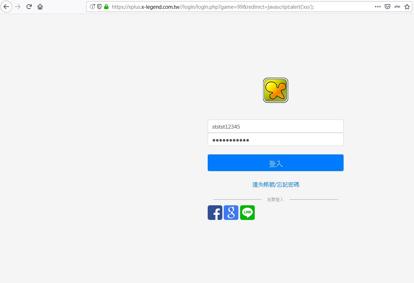The height and width of the screenshot is (283, 414).
Task: Save page to Pocket icon
Action: pyautogui.click(x=387, y=7)
